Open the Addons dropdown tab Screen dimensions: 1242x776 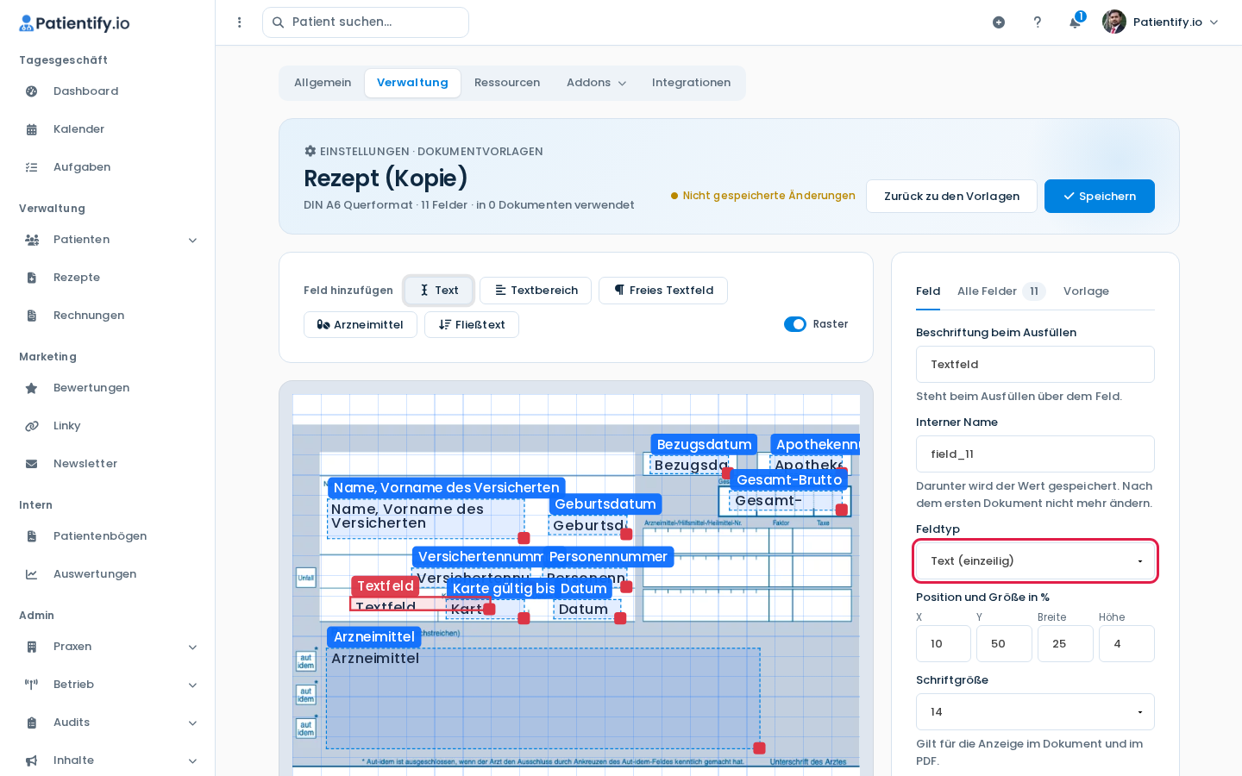pos(596,83)
